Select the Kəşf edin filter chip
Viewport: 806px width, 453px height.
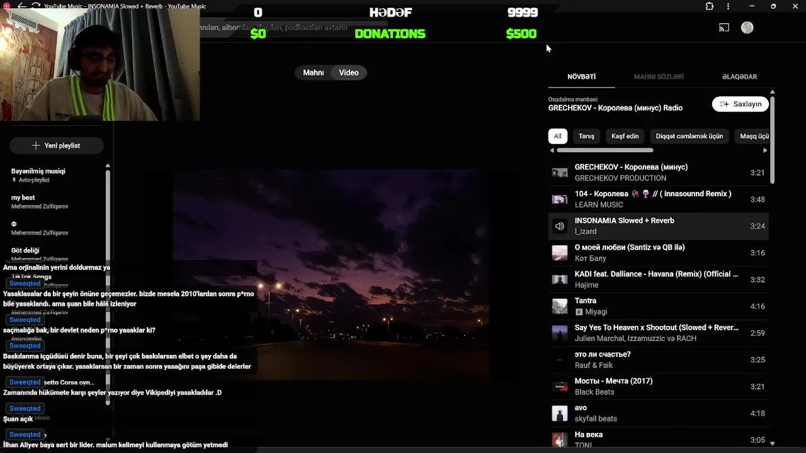[x=625, y=136]
